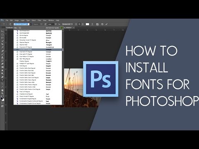This screenshot has width=199, height=149.
Task: Toggle the Character and Paragraph panels
Action: click(97, 24)
